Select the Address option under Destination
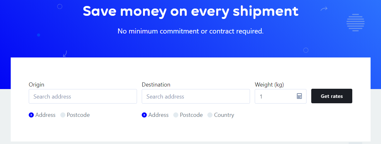The width and height of the screenshot is (381, 144). (x=155, y=115)
